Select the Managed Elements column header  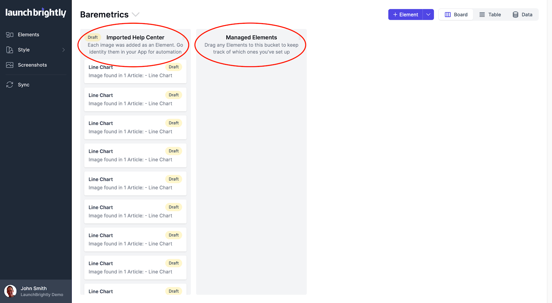[x=251, y=38]
